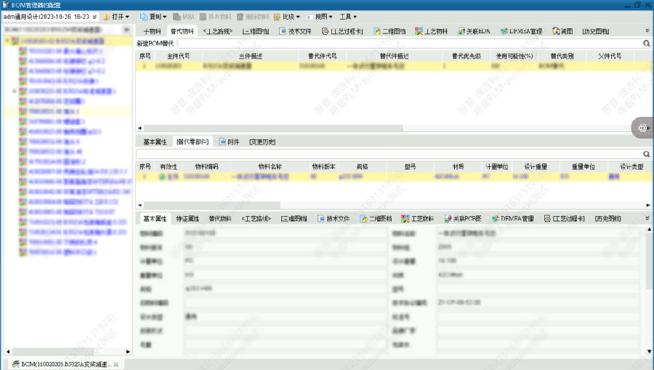Open the adm通用设计 view dropdown

[95, 16]
